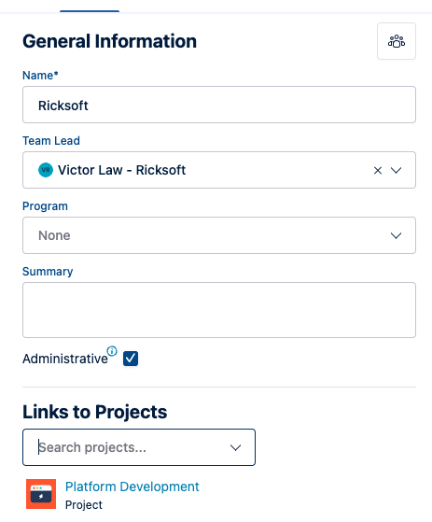
Task: Expand the Team Lead dropdown arrow
Action: [x=396, y=171]
